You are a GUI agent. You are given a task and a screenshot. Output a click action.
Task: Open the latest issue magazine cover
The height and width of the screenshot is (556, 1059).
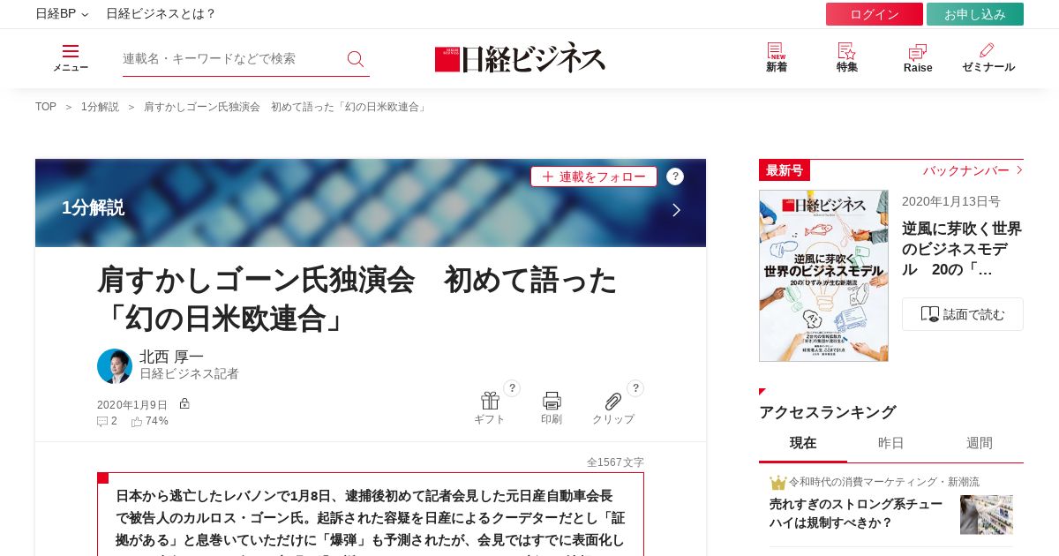[823, 275]
